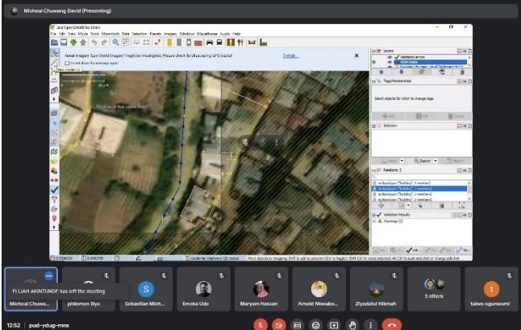Click the layer visibility eye button below layer list
The height and width of the screenshot is (330, 521).
click(x=442, y=72)
